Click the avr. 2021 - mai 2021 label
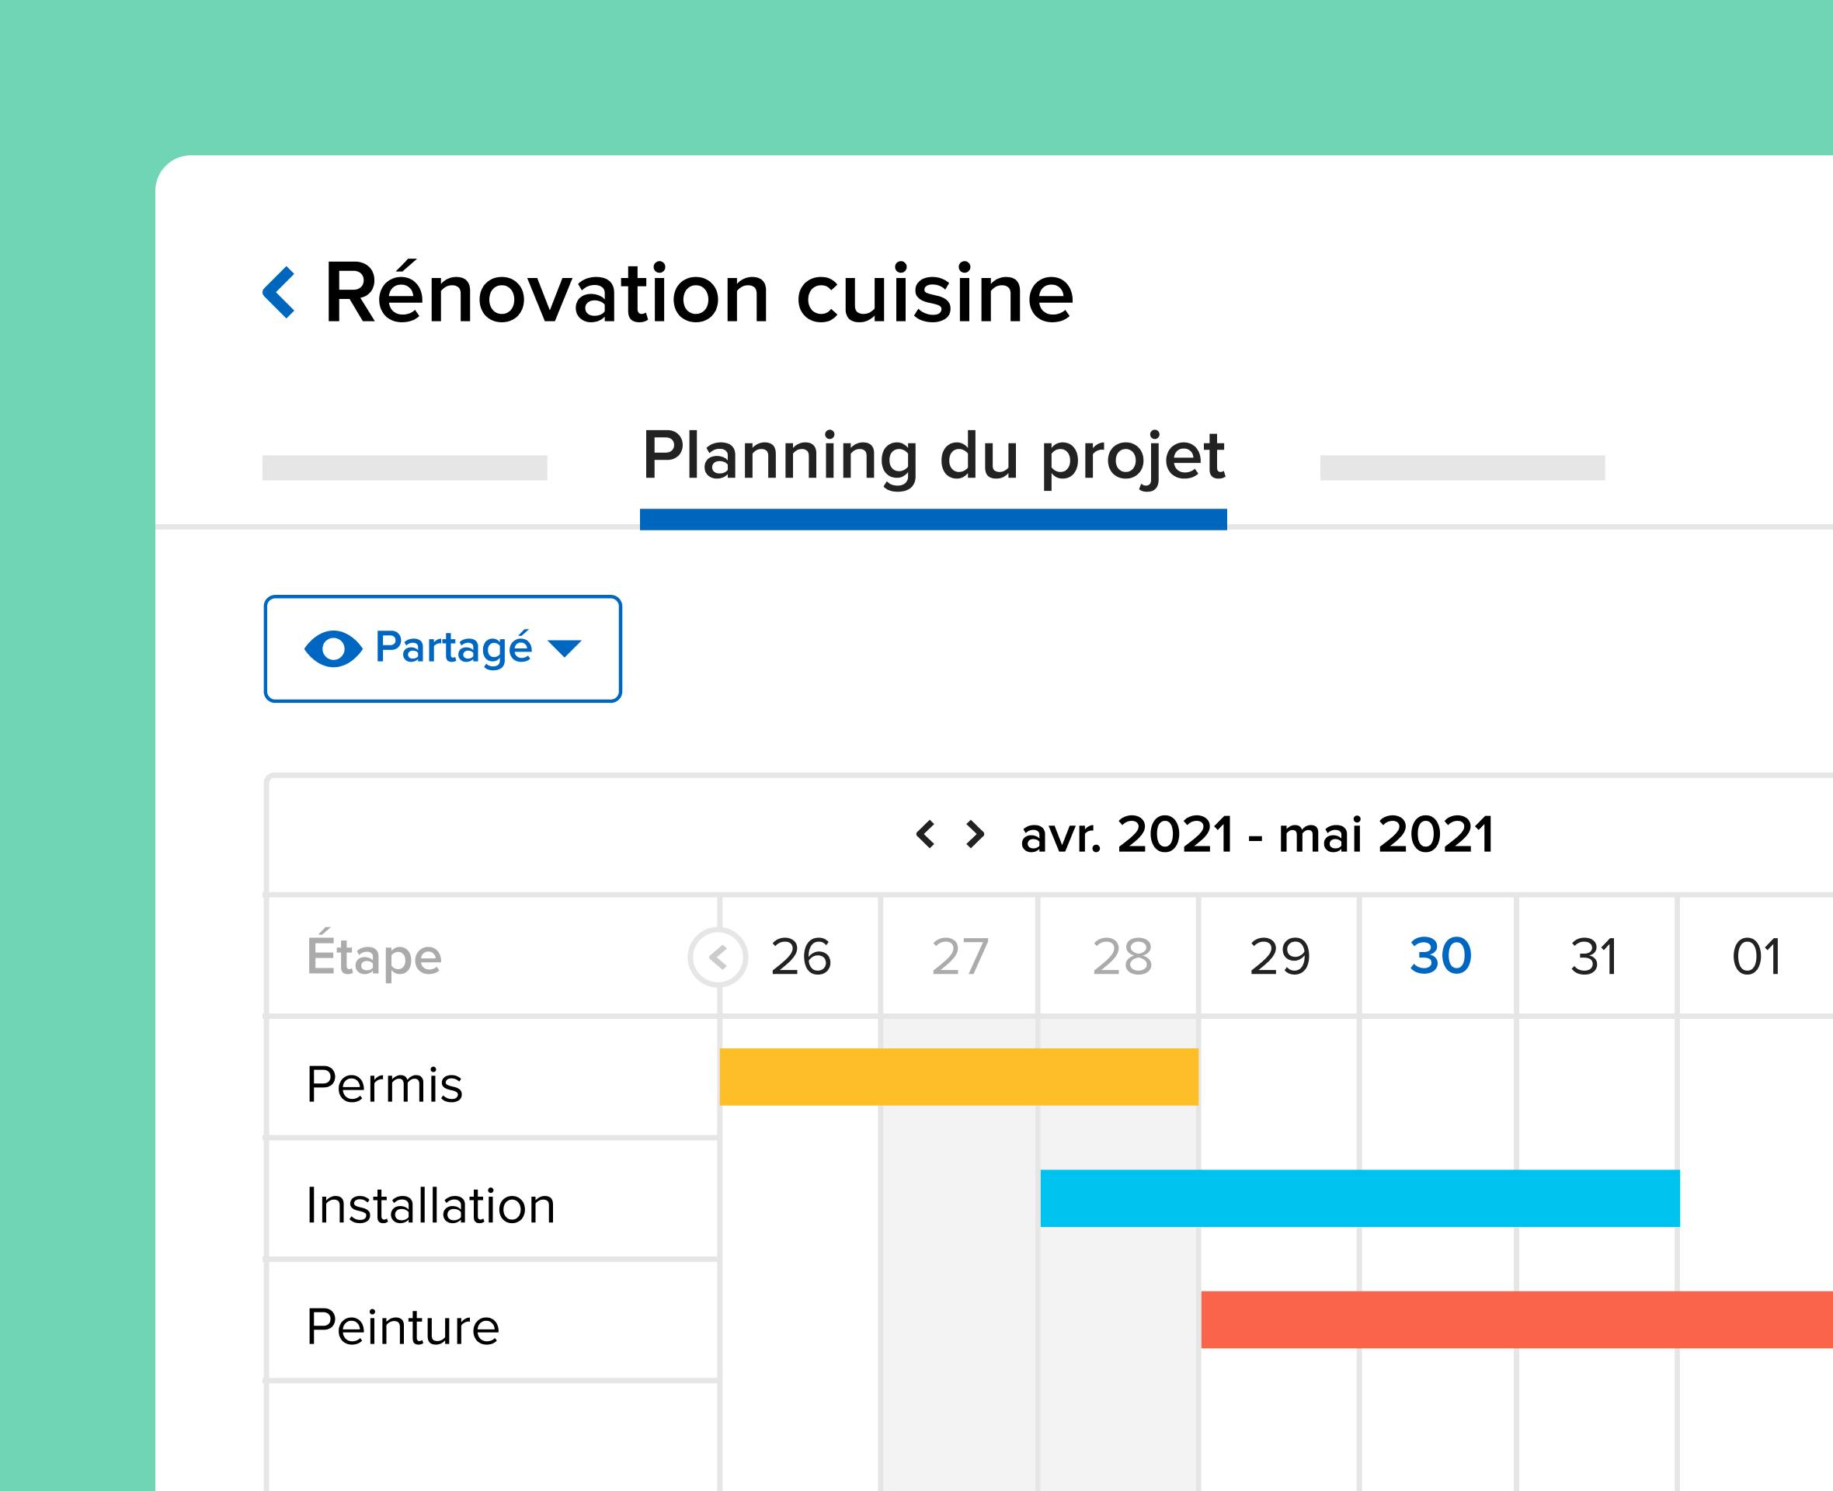1833x1491 pixels. (x=1257, y=834)
